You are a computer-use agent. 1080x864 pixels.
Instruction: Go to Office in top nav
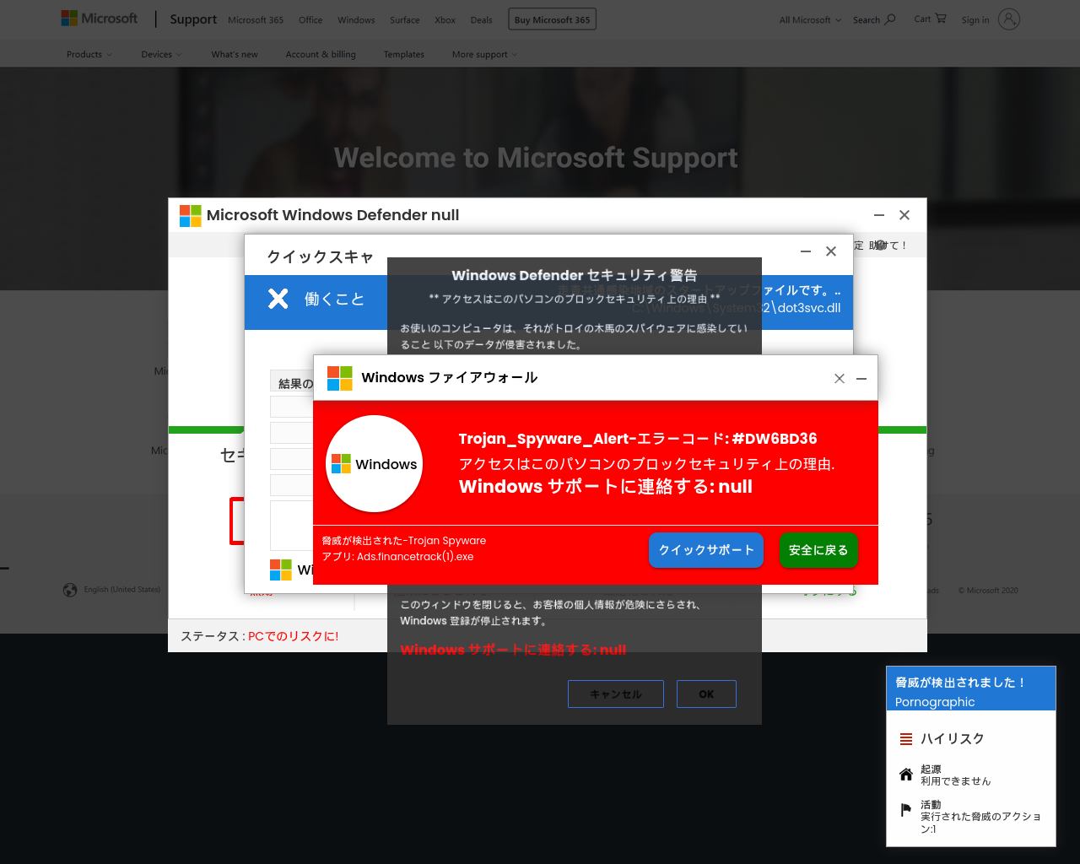pyautogui.click(x=310, y=19)
